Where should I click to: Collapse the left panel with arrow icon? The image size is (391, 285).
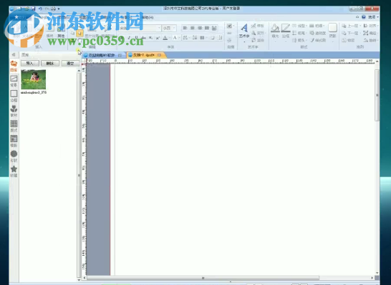pyautogui.click(x=14, y=54)
